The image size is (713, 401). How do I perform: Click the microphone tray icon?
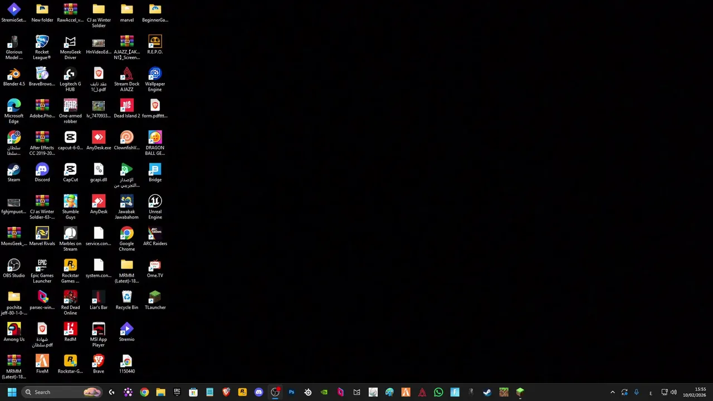coord(636,392)
